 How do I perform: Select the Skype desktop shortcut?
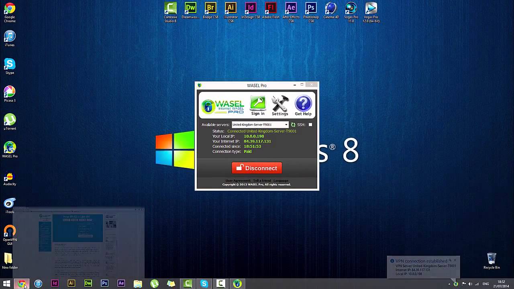pos(10,66)
